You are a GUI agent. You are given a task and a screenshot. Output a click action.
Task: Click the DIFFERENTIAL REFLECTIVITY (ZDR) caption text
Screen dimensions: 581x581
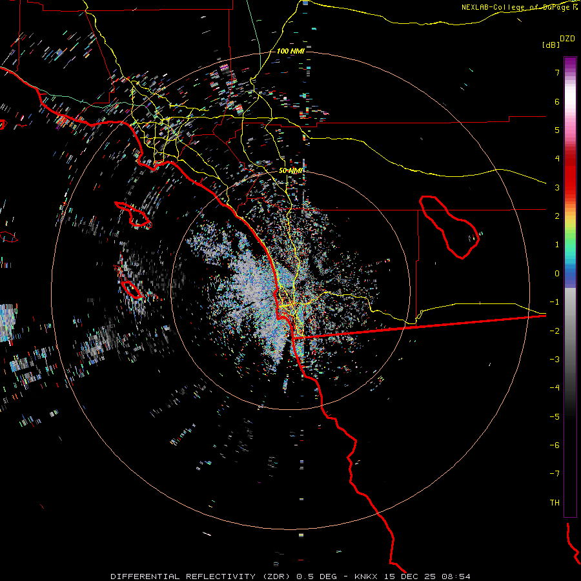(x=201, y=576)
